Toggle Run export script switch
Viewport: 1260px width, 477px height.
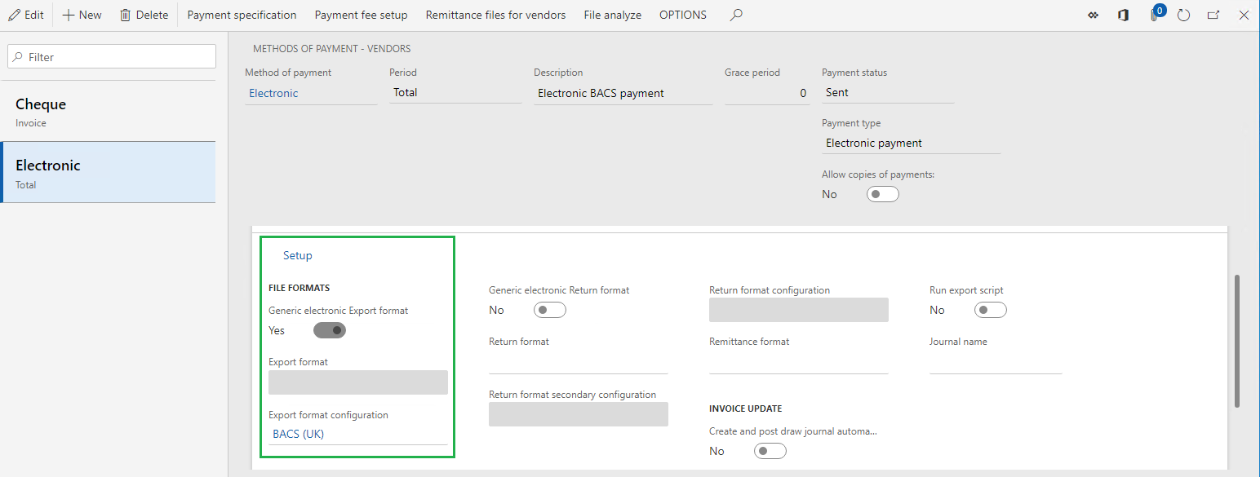click(990, 310)
